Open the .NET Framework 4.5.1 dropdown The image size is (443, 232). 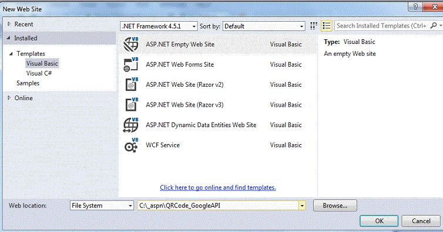coord(159,26)
